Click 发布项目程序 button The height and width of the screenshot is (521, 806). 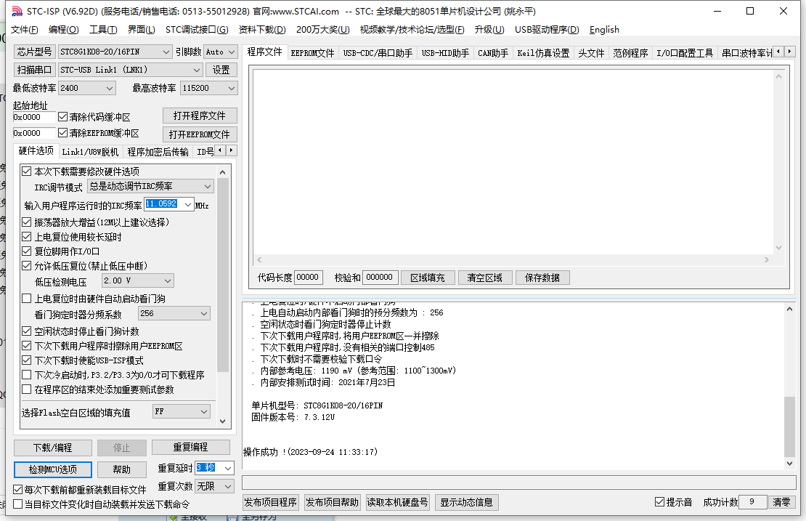[x=270, y=502]
